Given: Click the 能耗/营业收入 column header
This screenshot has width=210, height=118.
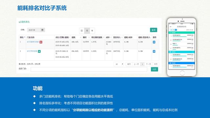Looking at the screenshot, I should [x=144, y=37].
